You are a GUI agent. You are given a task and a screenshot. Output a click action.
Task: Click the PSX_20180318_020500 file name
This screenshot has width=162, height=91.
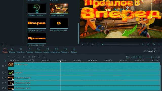pos(58,30)
